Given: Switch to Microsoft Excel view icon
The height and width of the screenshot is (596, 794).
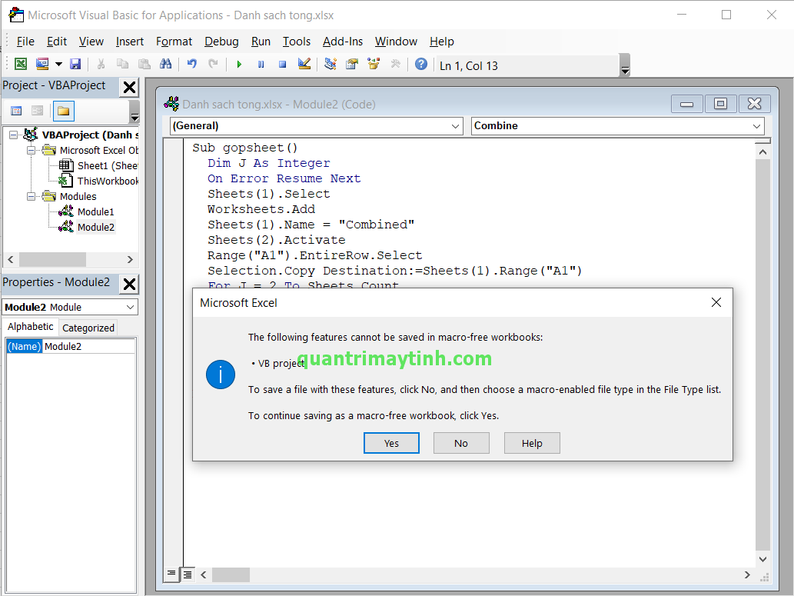Looking at the screenshot, I should tap(21, 64).
